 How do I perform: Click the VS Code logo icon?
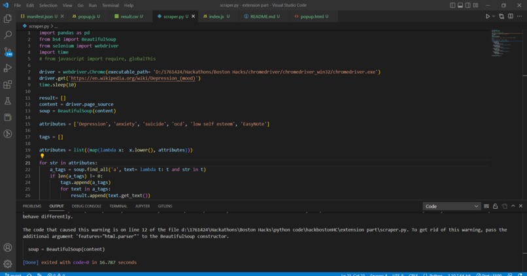[5, 5]
